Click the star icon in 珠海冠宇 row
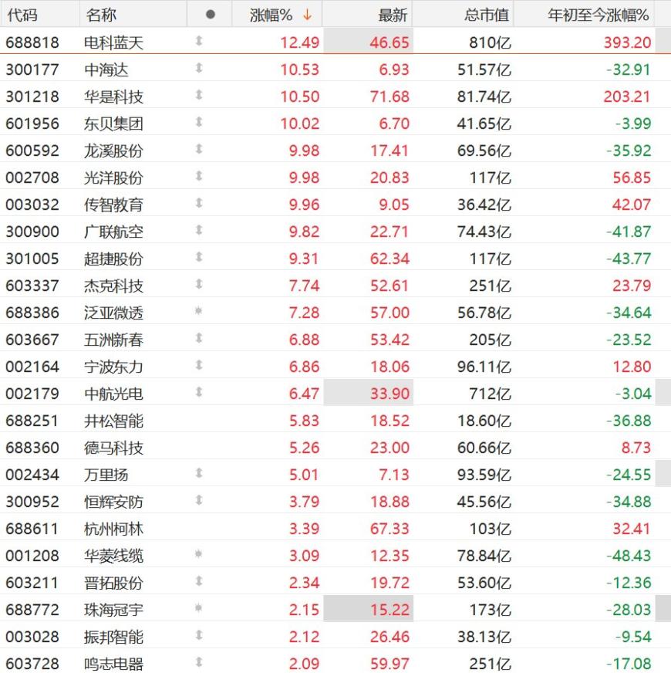671x673 pixels. (x=198, y=608)
